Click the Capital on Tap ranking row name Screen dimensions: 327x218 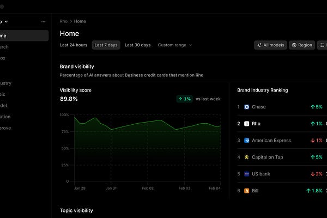(x=268, y=157)
